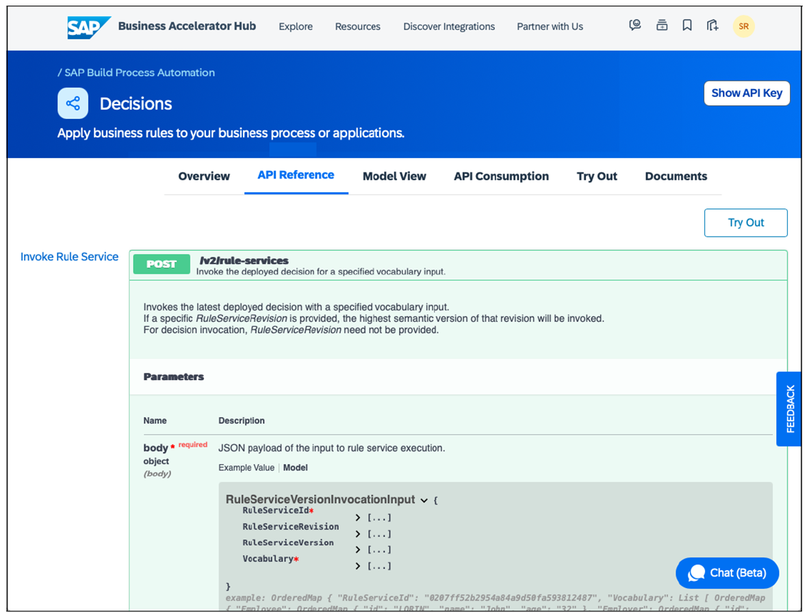Open the API Consumption tab

501,176
